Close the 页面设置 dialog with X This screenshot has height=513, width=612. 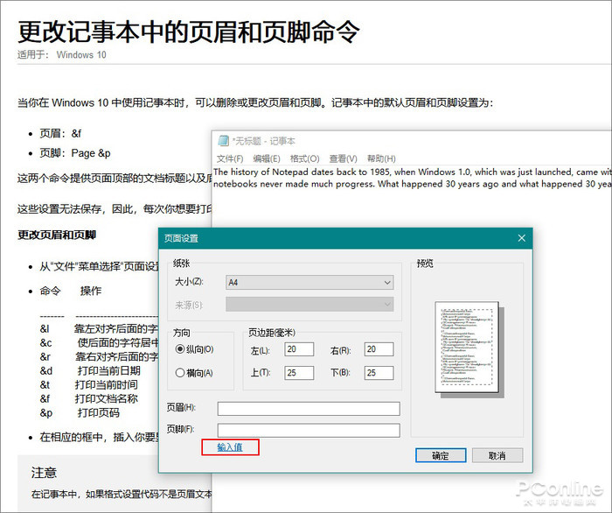pyautogui.click(x=521, y=238)
